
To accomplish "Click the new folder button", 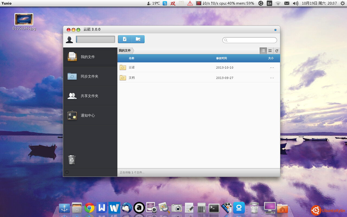I will [x=138, y=39].
